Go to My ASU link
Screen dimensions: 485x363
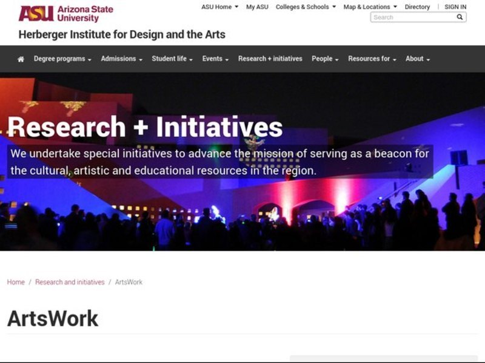click(257, 7)
